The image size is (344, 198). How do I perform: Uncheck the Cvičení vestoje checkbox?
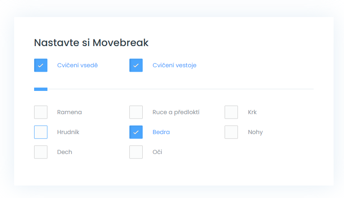click(136, 65)
